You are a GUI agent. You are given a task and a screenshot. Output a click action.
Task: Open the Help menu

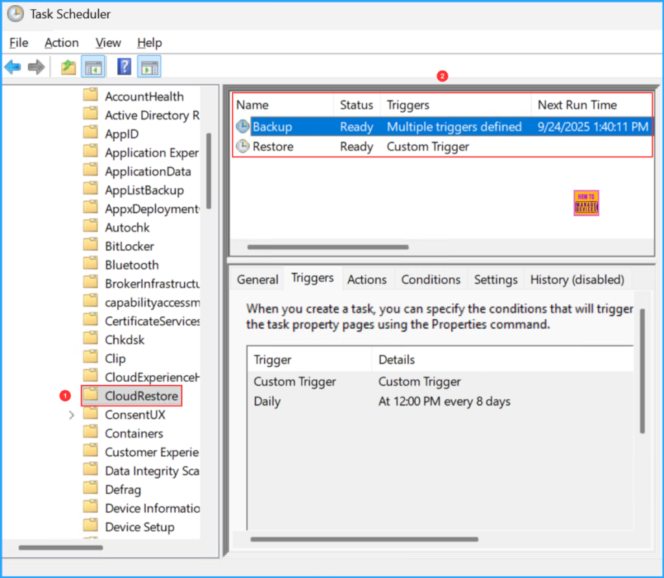(x=149, y=42)
